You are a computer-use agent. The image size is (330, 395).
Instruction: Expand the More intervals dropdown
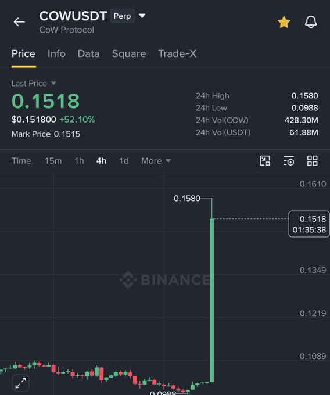156,161
